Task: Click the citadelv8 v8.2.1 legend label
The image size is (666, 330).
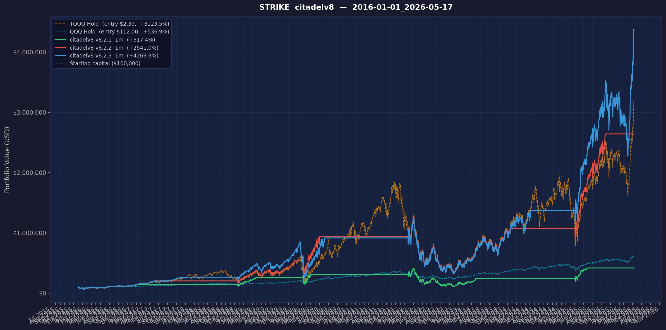Action: 112,40
